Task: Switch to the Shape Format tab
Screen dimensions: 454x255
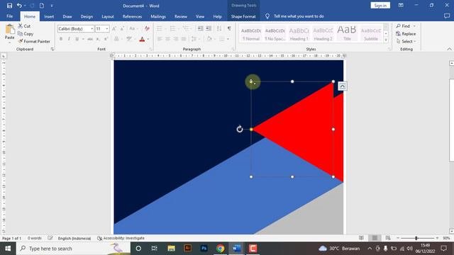Action: [243, 16]
